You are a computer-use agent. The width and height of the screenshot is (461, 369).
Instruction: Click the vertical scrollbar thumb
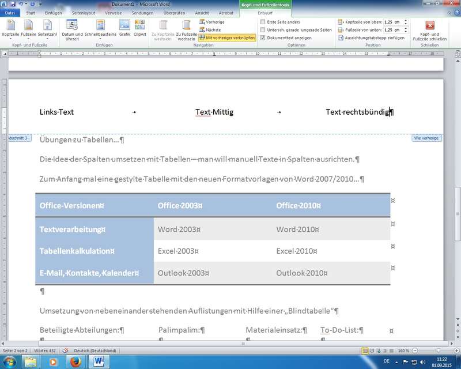point(458,214)
